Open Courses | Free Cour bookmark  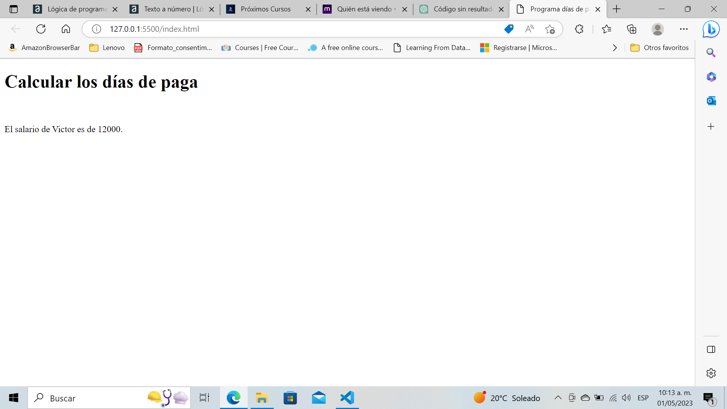tap(260, 48)
